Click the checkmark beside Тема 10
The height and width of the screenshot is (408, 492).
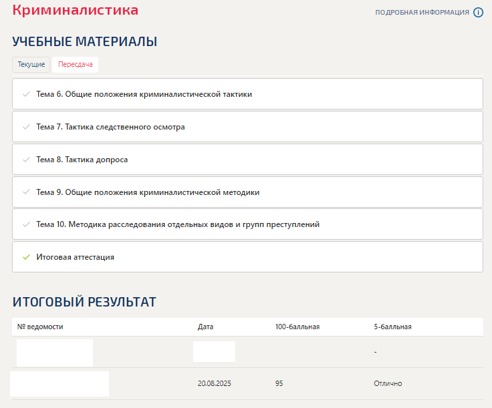pyautogui.click(x=26, y=224)
